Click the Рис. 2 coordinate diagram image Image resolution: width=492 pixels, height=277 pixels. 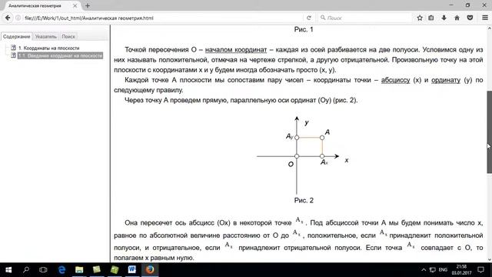[x=303, y=155]
